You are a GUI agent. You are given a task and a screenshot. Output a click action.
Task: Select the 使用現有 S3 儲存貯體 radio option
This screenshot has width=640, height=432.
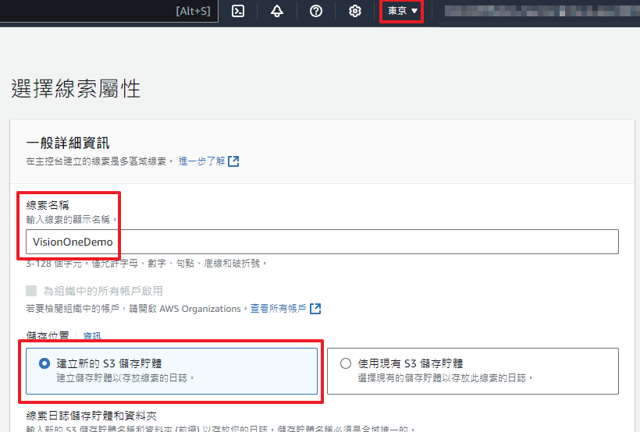coord(346,363)
